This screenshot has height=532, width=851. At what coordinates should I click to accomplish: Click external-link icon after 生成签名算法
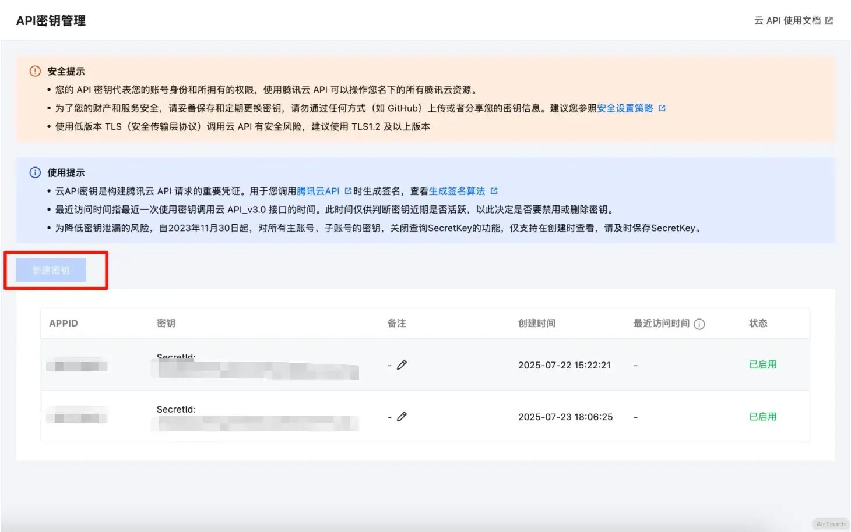tap(494, 191)
